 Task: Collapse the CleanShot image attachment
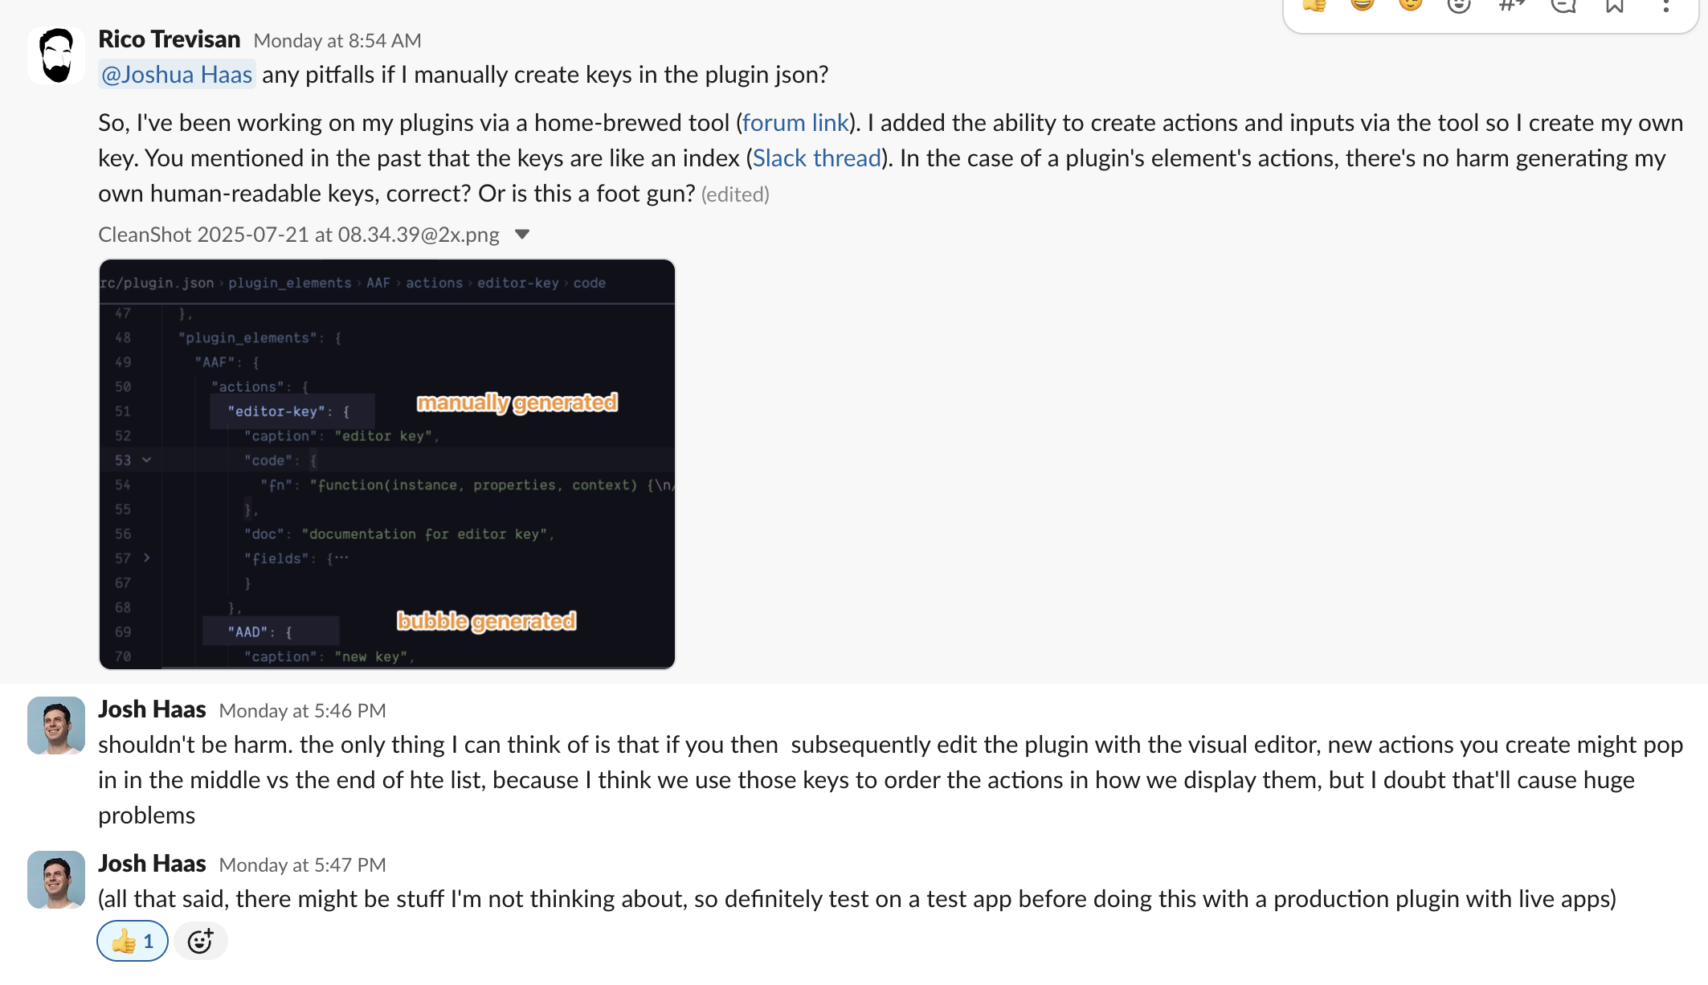522,235
